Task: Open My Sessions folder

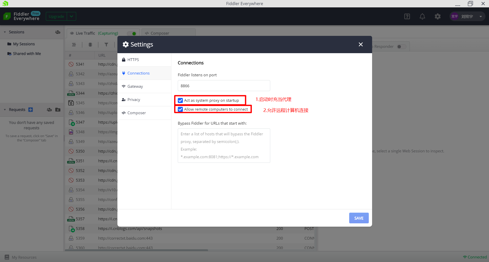Action: (x=21, y=44)
